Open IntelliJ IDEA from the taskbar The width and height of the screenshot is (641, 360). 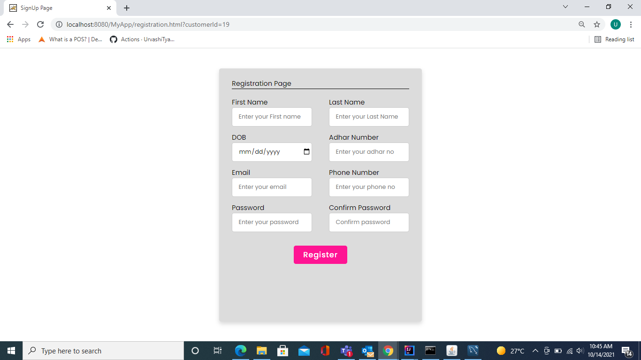point(410,351)
